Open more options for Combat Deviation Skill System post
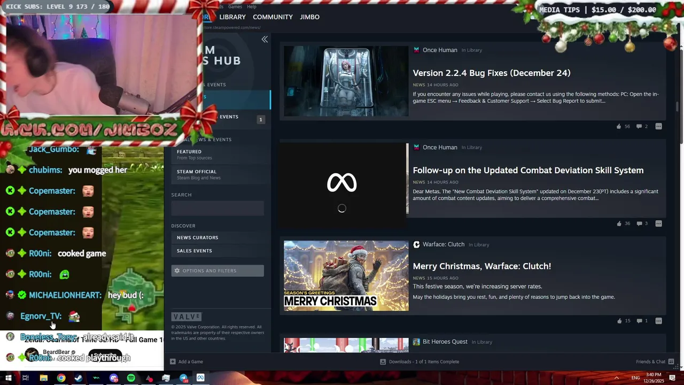Image resolution: width=684 pixels, height=385 pixels. coord(658,224)
